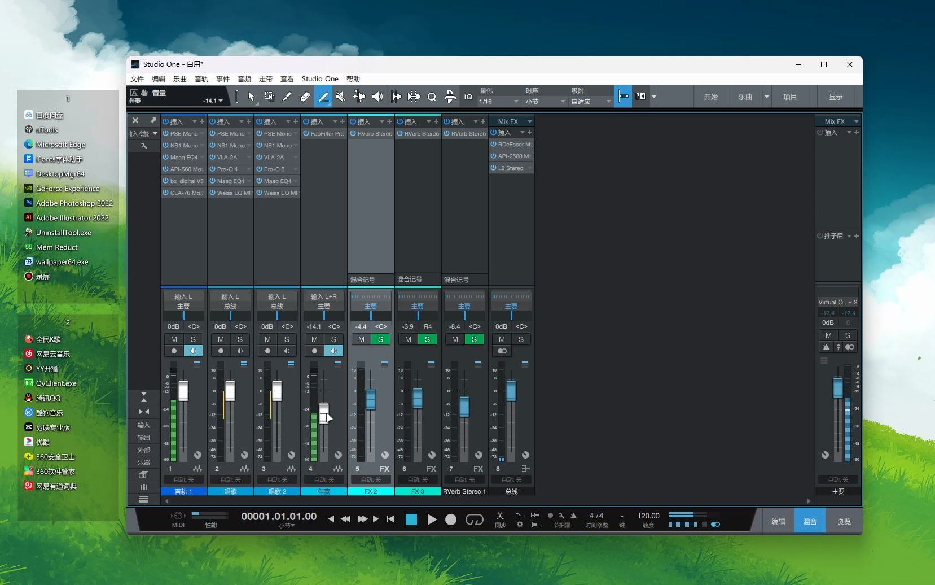Open the 文件 menu
This screenshot has width=935, height=585.
tap(137, 79)
